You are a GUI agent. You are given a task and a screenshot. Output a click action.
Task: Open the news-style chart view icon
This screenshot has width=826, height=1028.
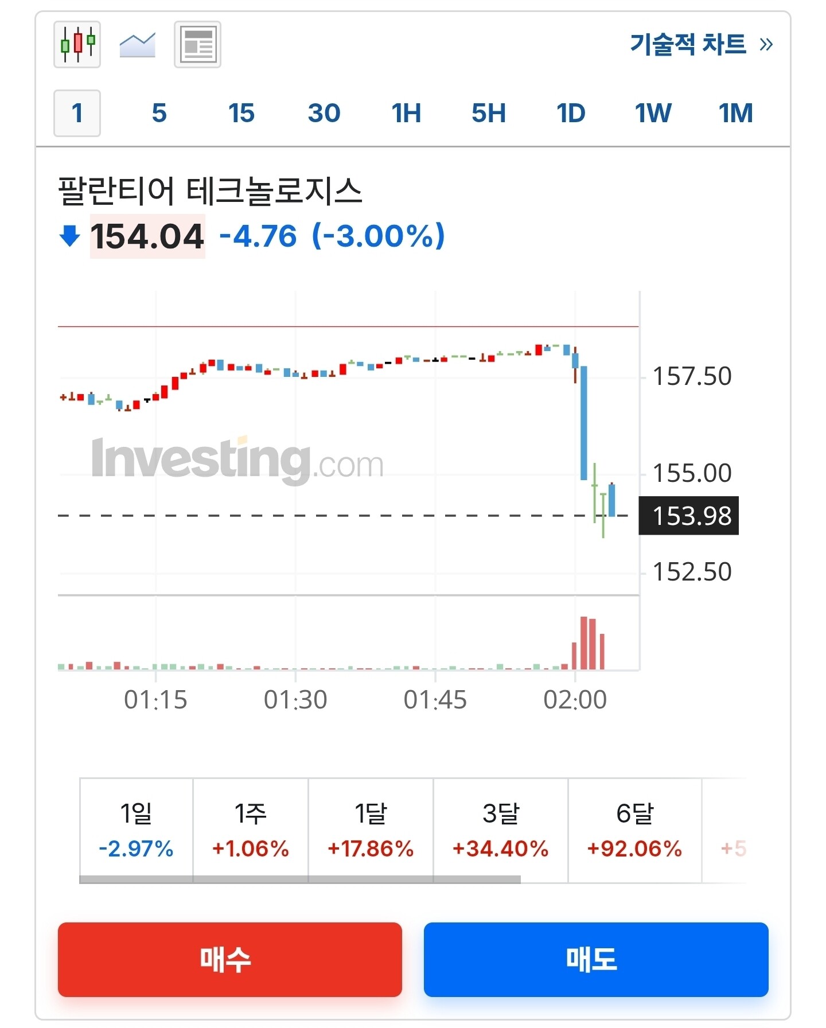point(197,45)
